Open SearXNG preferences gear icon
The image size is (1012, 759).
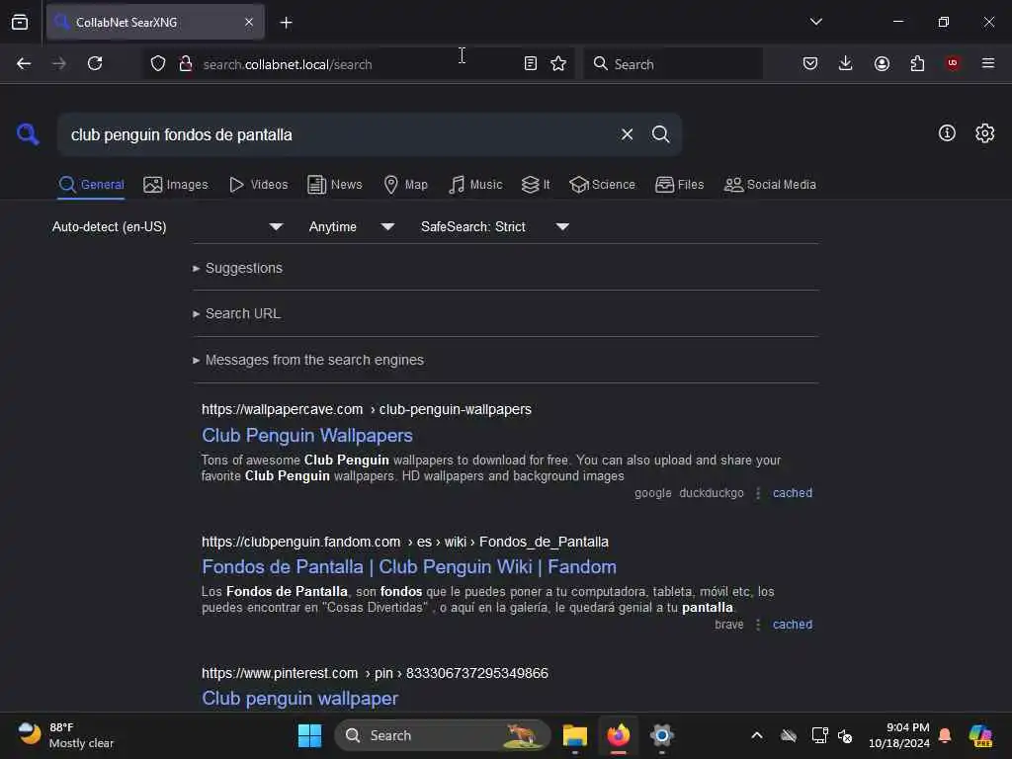coord(985,133)
